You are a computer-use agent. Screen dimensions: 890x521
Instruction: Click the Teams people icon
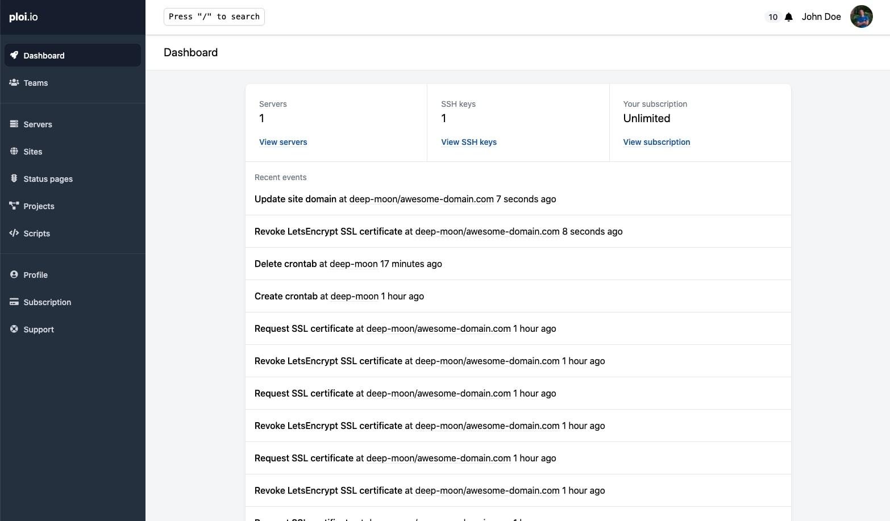(x=14, y=82)
